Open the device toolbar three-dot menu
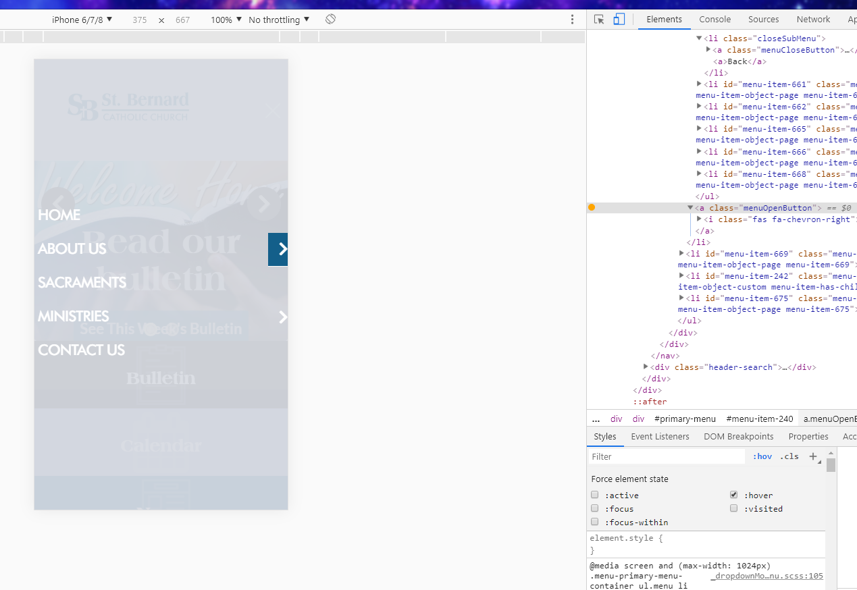Image resolution: width=857 pixels, height=590 pixels. [x=572, y=20]
